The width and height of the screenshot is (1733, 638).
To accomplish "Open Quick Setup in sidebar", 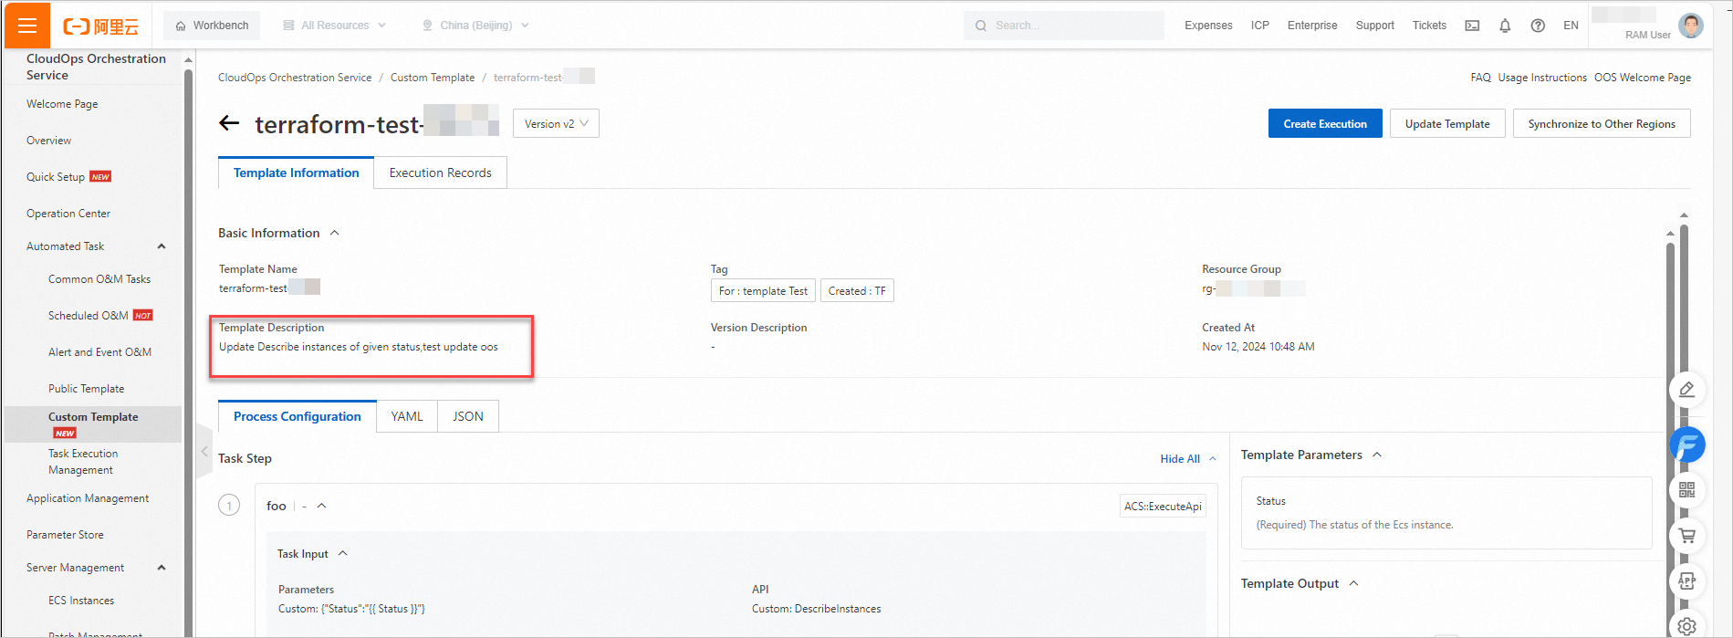I will point(56,177).
